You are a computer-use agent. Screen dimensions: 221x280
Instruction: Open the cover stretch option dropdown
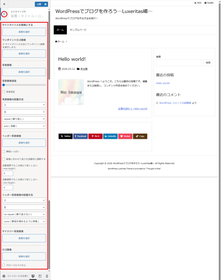[24, 221]
